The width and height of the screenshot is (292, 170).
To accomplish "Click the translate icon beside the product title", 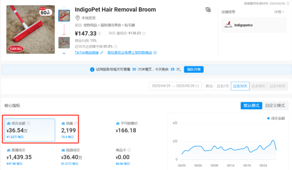I will coord(208,10).
